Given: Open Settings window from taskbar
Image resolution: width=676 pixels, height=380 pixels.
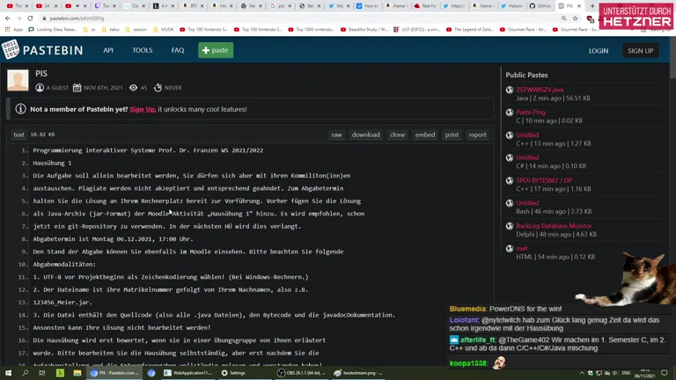Looking at the screenshot, I should pos(233,373).
